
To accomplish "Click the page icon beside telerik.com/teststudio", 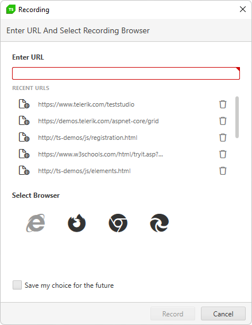I will (x=24, y=104).
